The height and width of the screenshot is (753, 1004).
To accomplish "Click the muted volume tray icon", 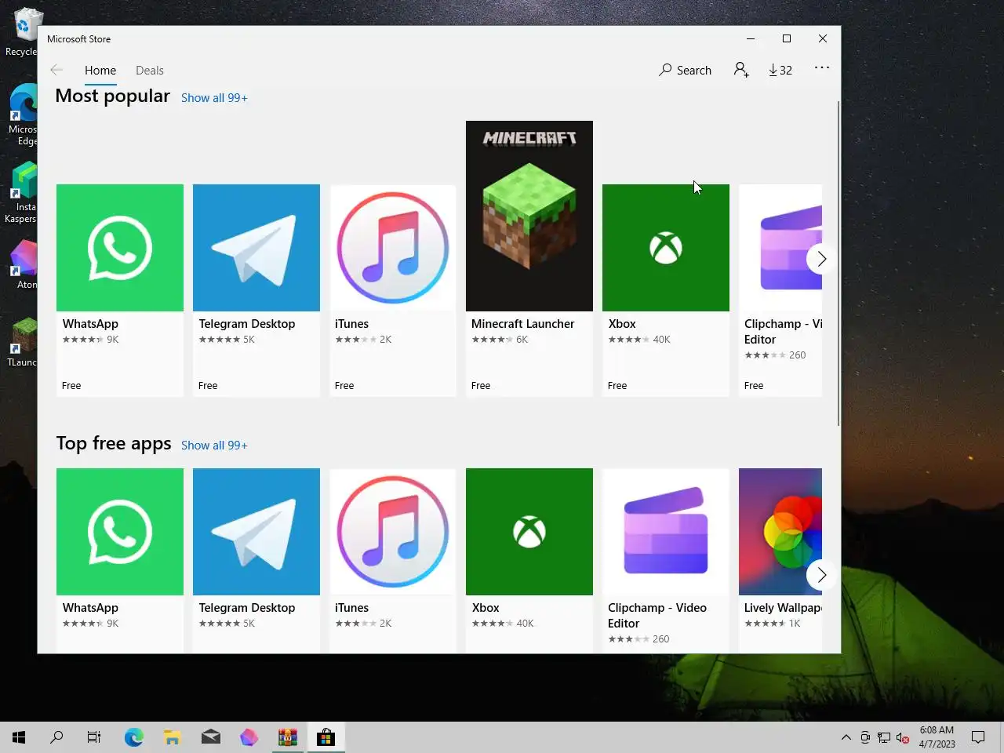I will [903, 737].
